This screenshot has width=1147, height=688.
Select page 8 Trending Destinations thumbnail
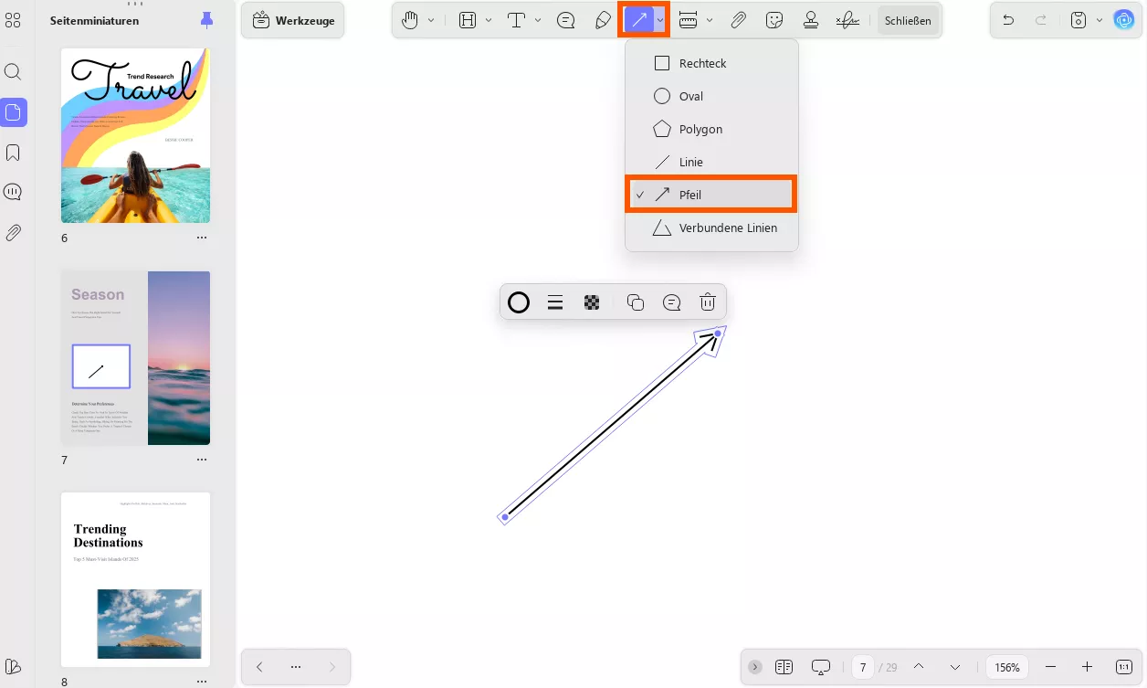pos(135,580)
